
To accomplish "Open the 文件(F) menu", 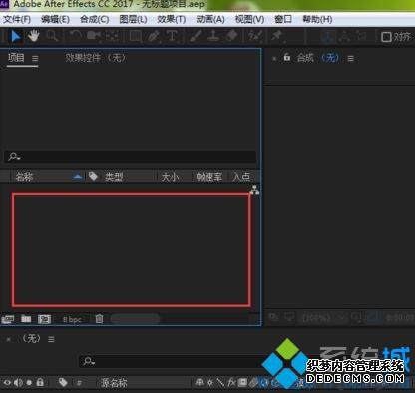I will pos(17,19).
